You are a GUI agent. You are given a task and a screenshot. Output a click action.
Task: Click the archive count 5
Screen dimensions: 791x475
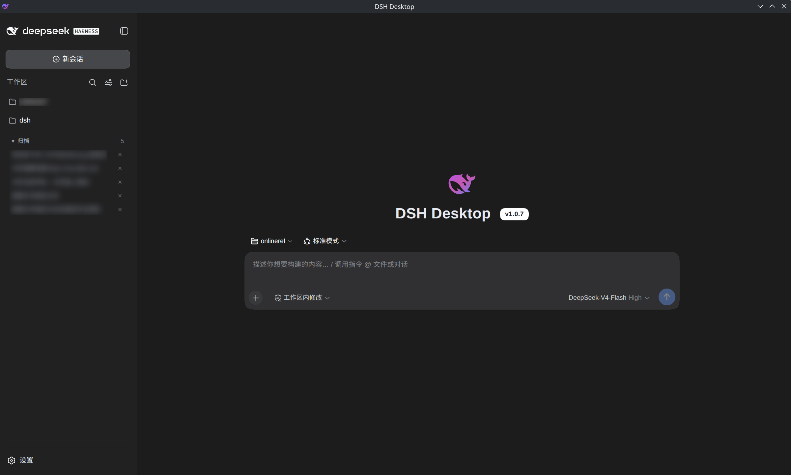click(123, 141)
